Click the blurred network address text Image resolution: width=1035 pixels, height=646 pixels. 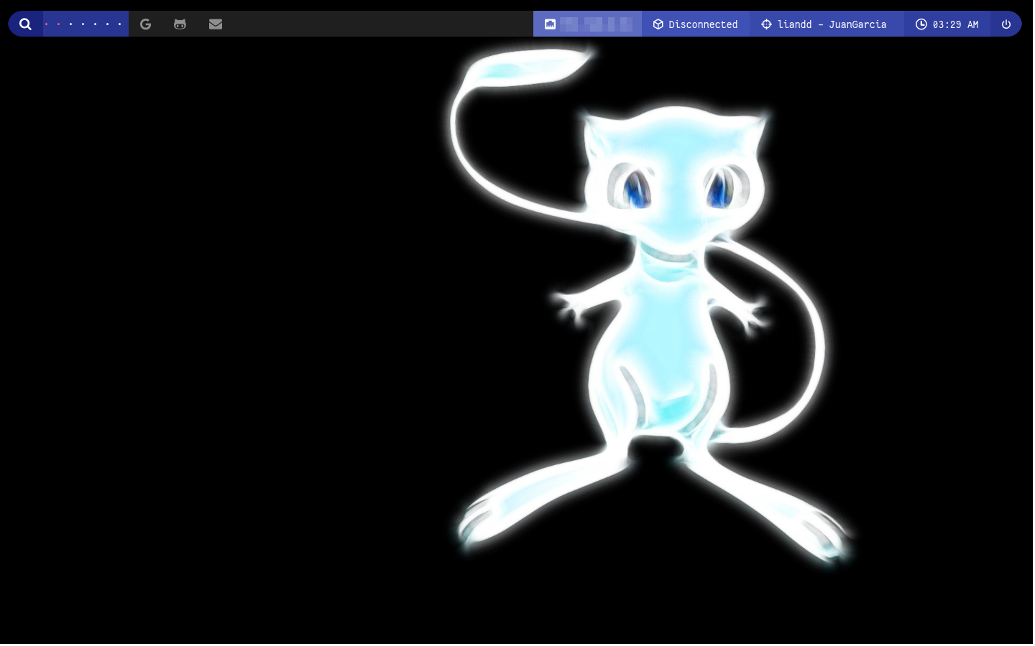point(596,24)
